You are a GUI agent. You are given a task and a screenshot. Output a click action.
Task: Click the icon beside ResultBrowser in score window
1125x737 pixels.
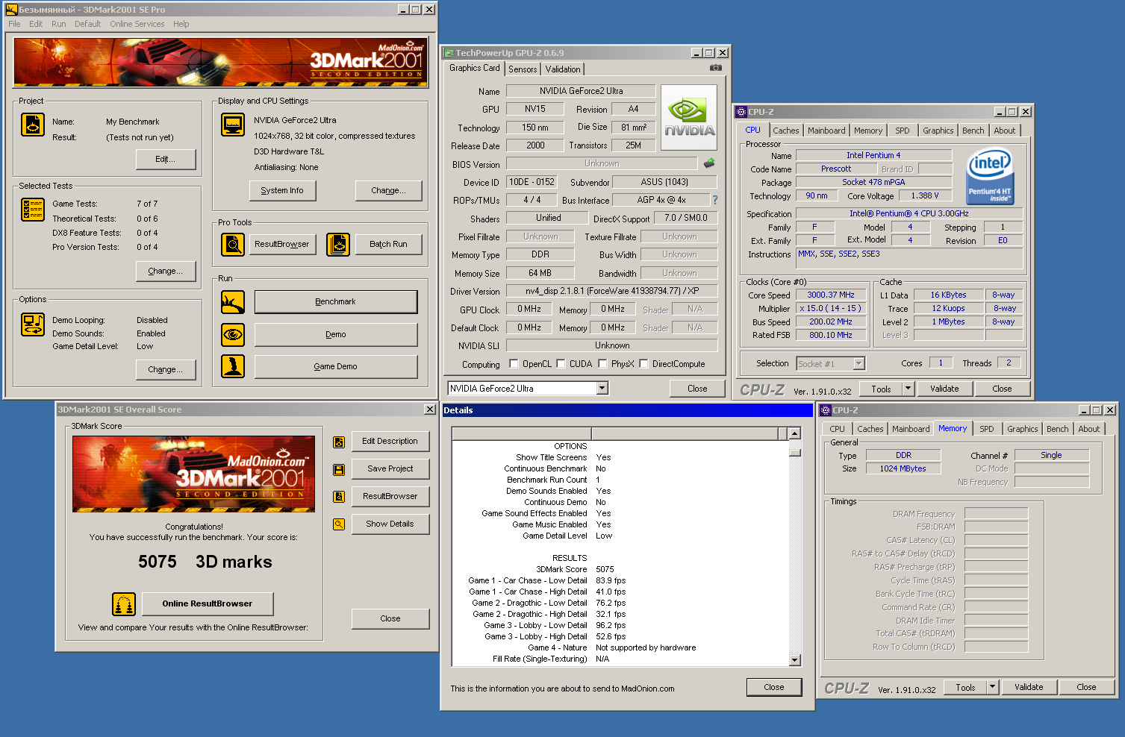coord(339,497)
